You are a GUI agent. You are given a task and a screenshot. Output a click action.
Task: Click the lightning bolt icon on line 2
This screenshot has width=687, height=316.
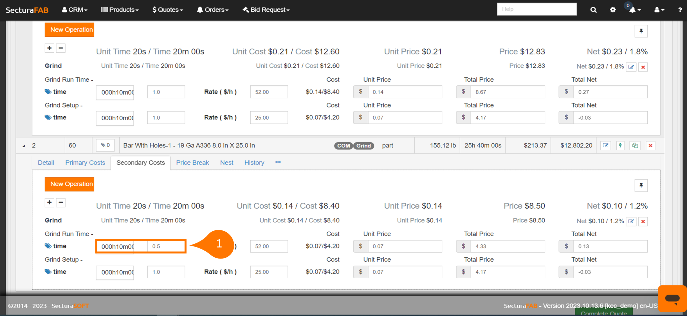pos(620,146)
